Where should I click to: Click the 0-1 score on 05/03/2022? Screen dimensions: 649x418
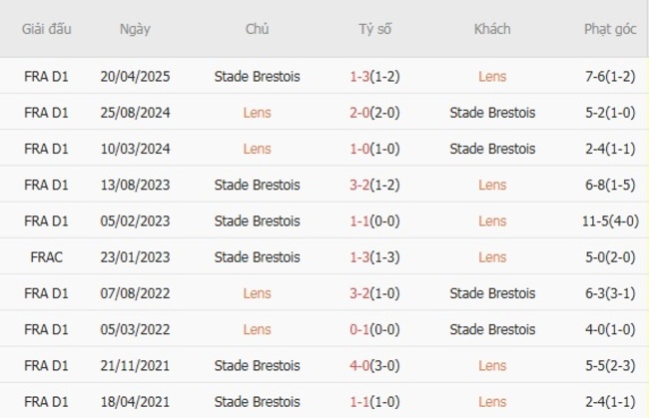coord(361,329)
